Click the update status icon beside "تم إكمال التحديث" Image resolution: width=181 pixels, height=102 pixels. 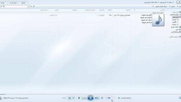(119, 98)
